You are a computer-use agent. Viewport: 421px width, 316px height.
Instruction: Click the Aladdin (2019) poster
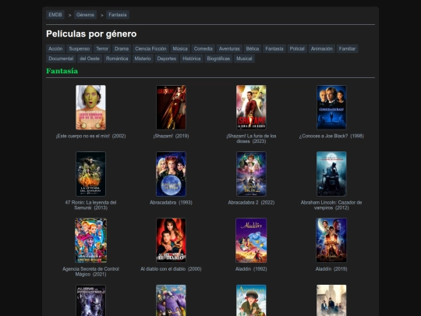click(331, 240)
